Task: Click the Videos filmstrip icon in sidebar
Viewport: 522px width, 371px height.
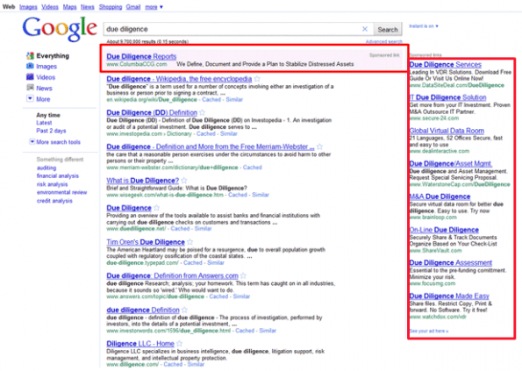Action: [x=30, y=77]
